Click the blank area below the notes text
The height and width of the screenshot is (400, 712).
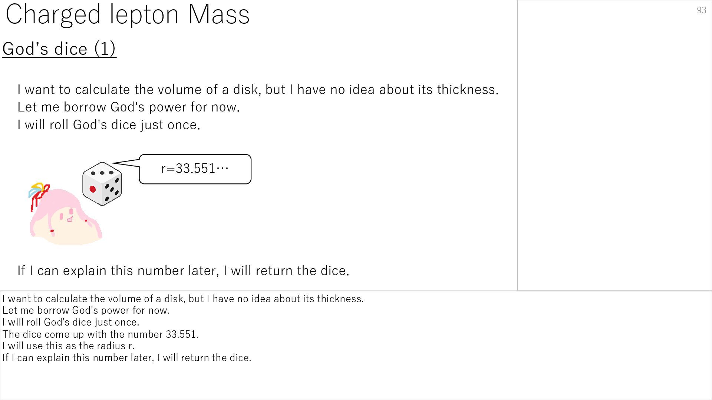click(x=356, y=381)
